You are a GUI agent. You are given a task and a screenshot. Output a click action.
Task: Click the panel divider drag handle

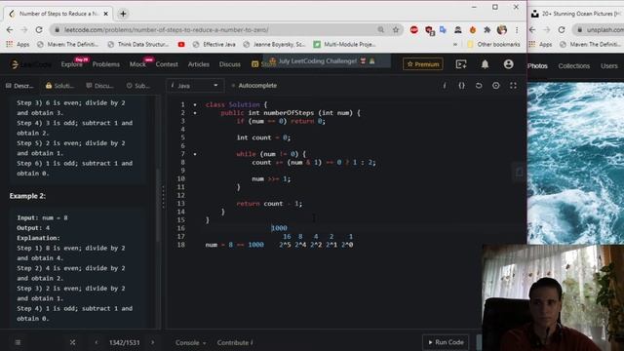(163, 197)
